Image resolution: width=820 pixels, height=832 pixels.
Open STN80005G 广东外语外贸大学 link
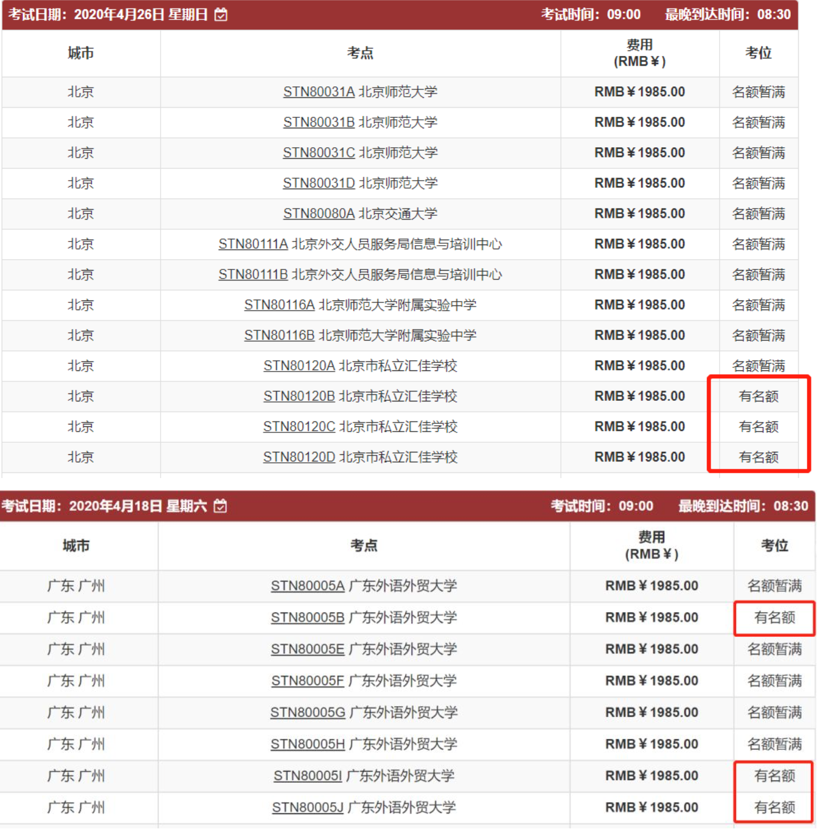(308, 712)
